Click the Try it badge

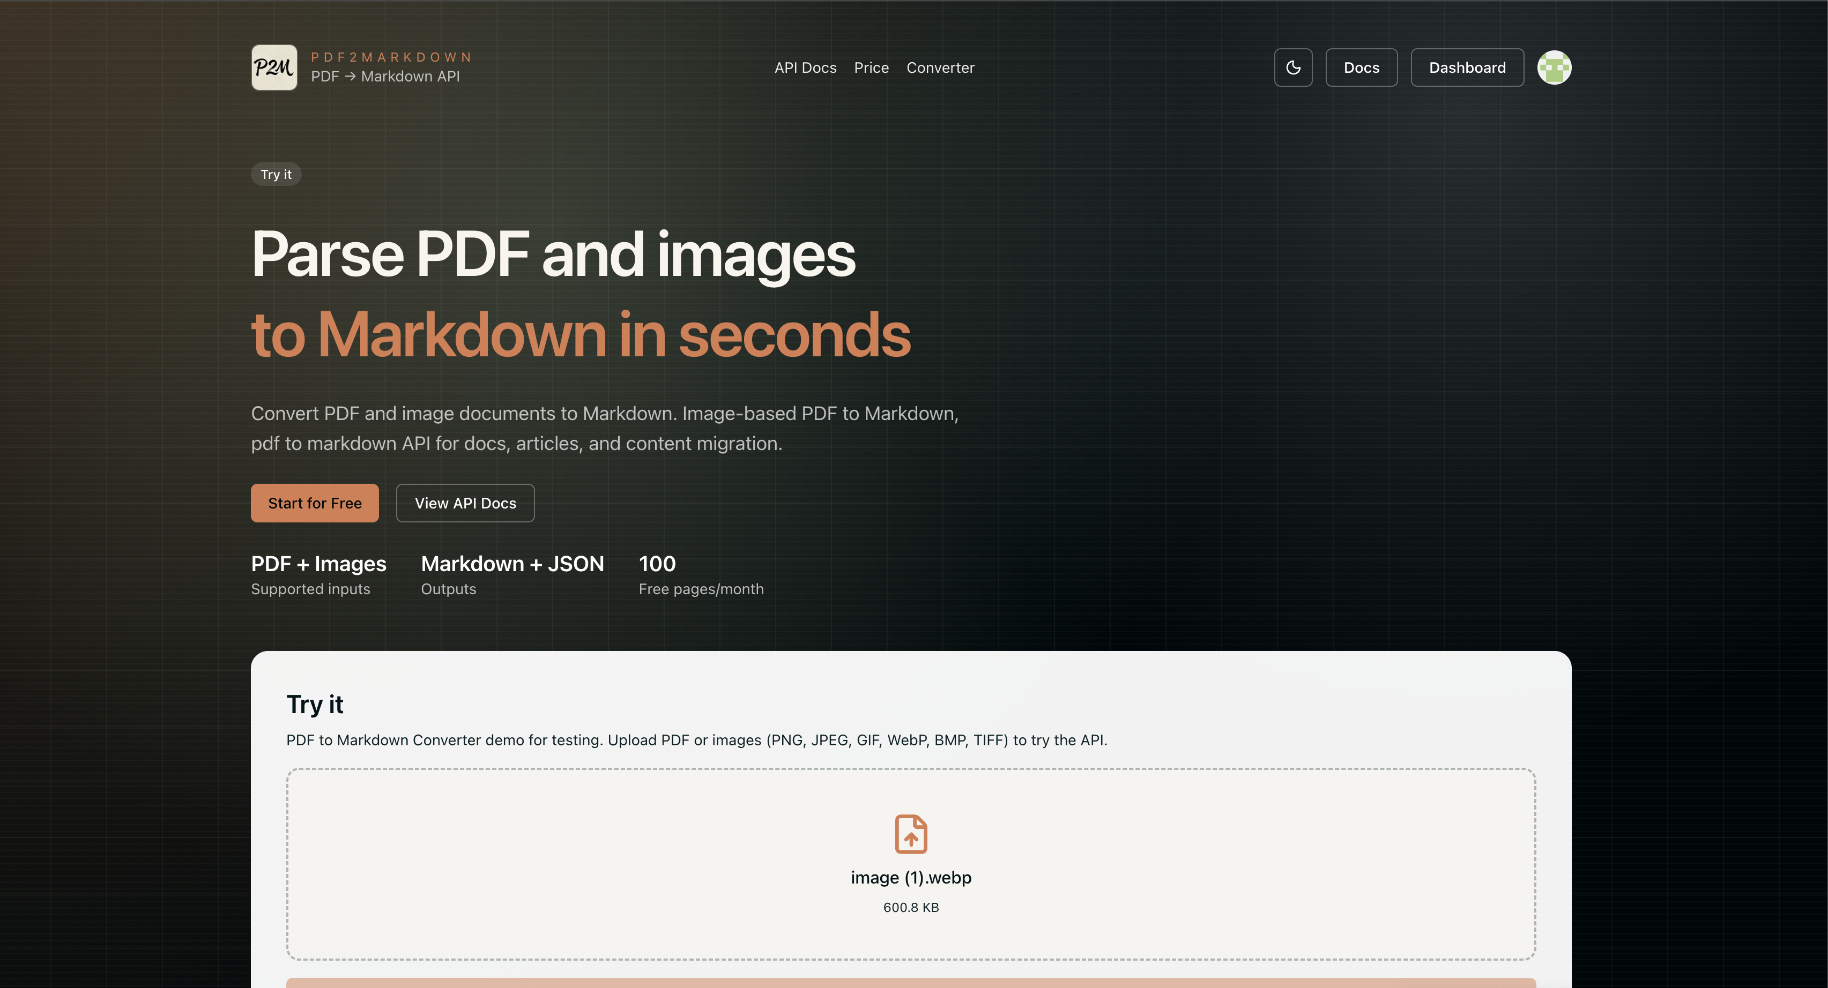click(x=276, y=174)
